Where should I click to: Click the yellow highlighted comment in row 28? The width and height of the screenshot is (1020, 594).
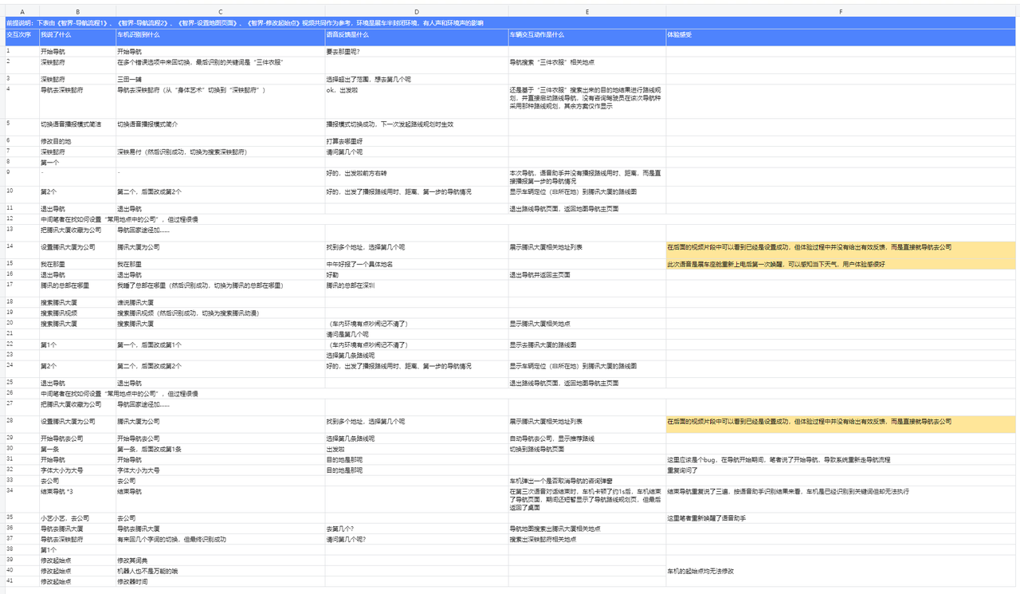pyautogui.click(x=841, y=424)
